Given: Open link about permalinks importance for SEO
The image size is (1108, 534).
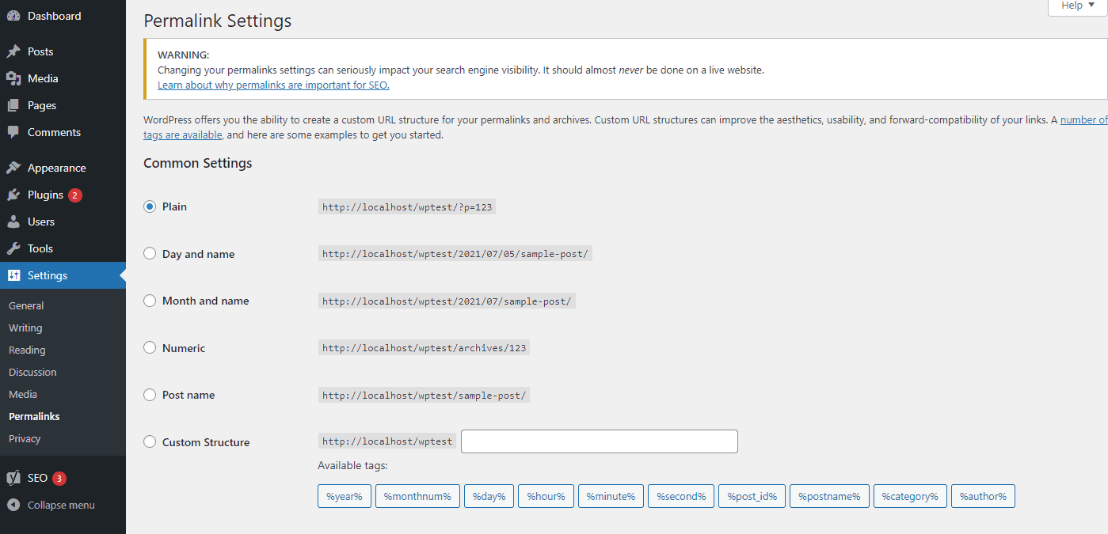Looking at the screenshot, I should (x=273, y=85).
